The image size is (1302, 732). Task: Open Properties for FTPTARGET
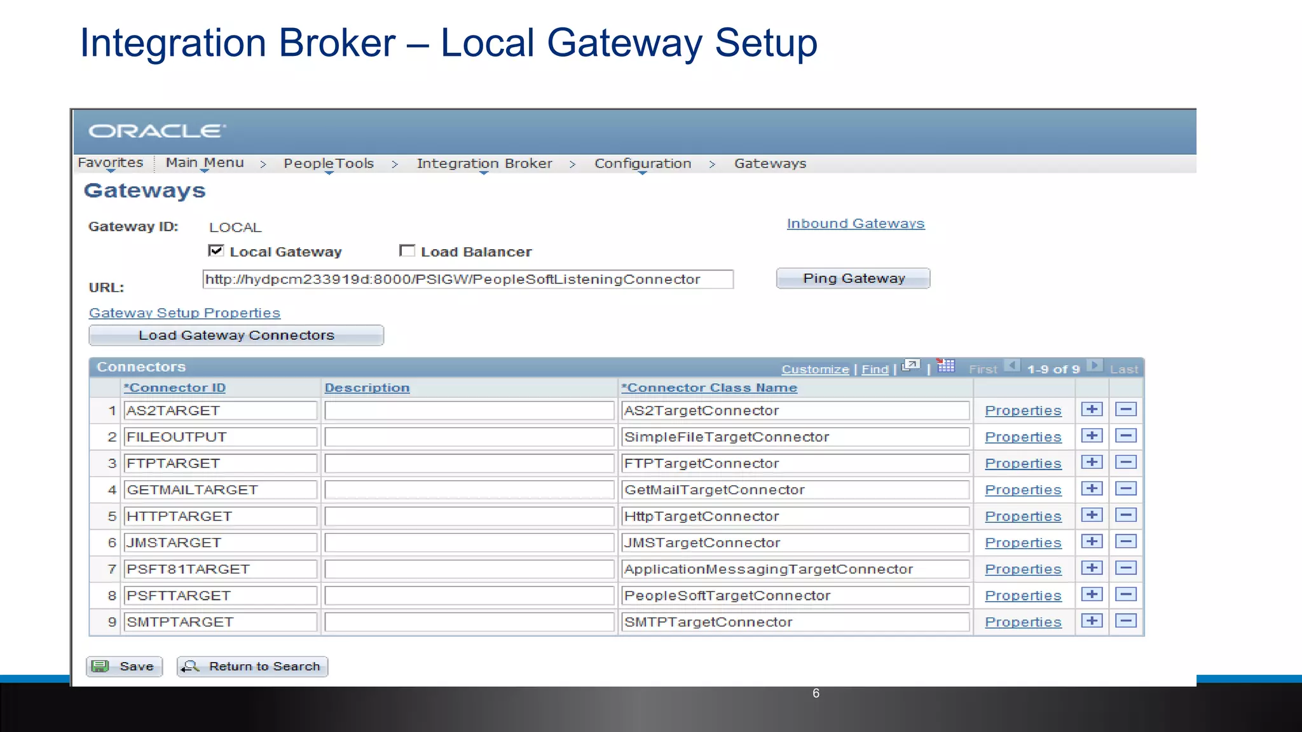coord(1023,463)
